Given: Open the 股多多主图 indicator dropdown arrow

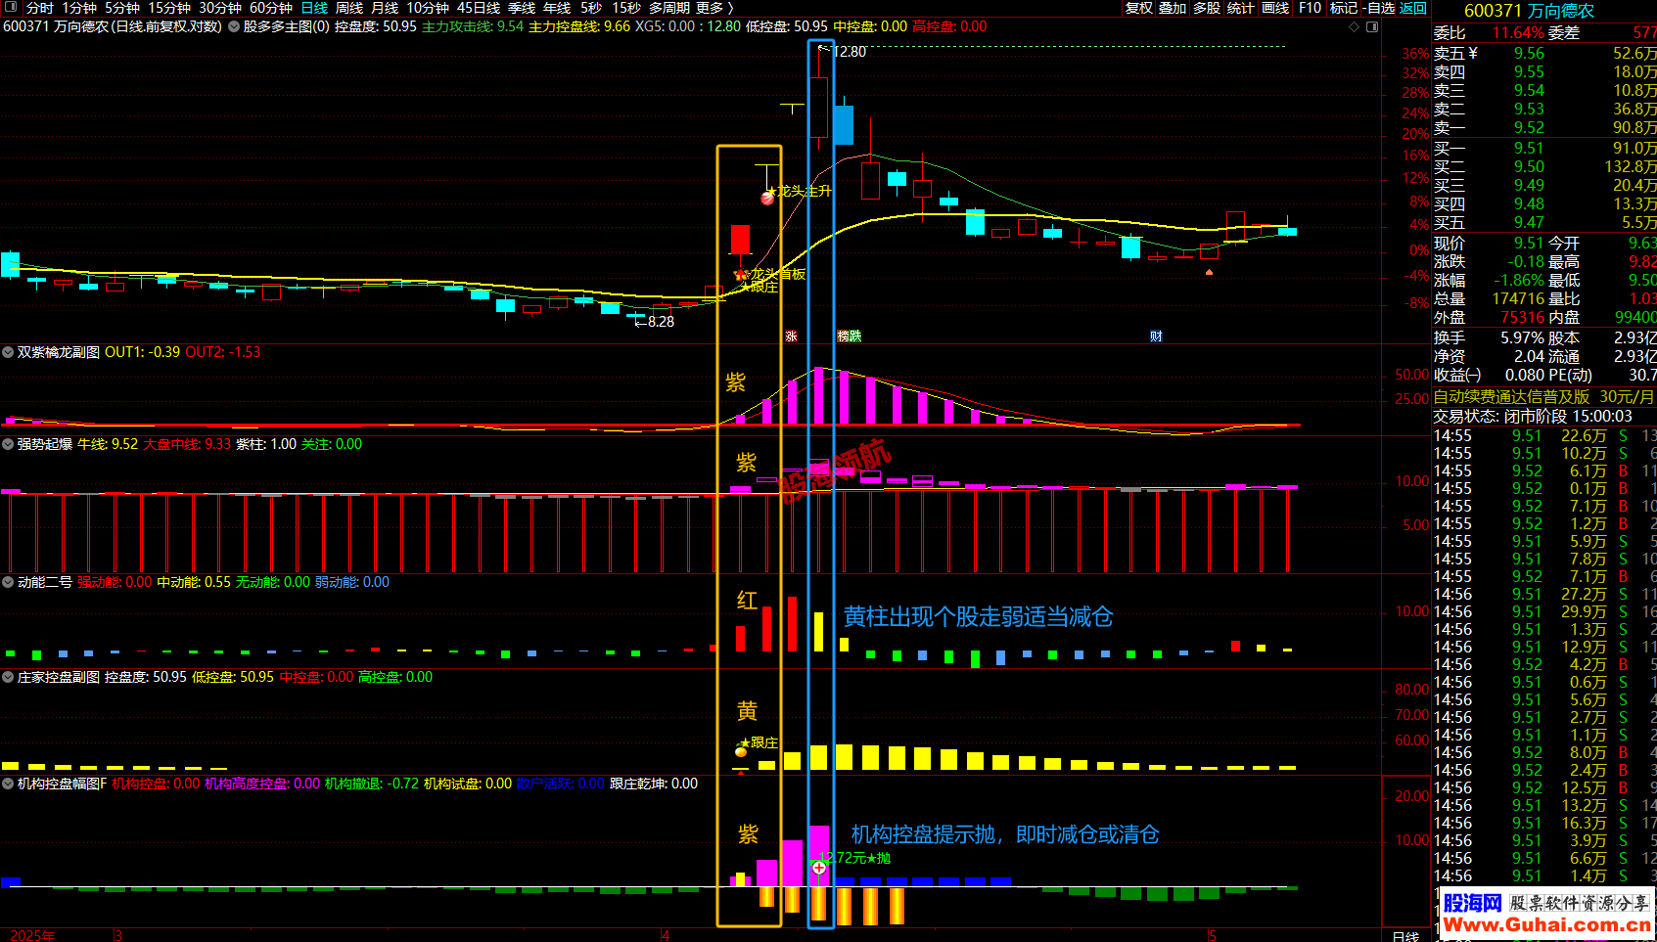Looking at the screenshot, I should pyautogui.click(x=234, y=26).
